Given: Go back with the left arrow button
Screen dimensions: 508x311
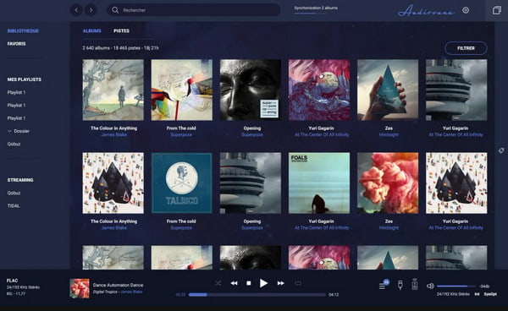Looking at the screenshot, I should [x=76, y=10].
